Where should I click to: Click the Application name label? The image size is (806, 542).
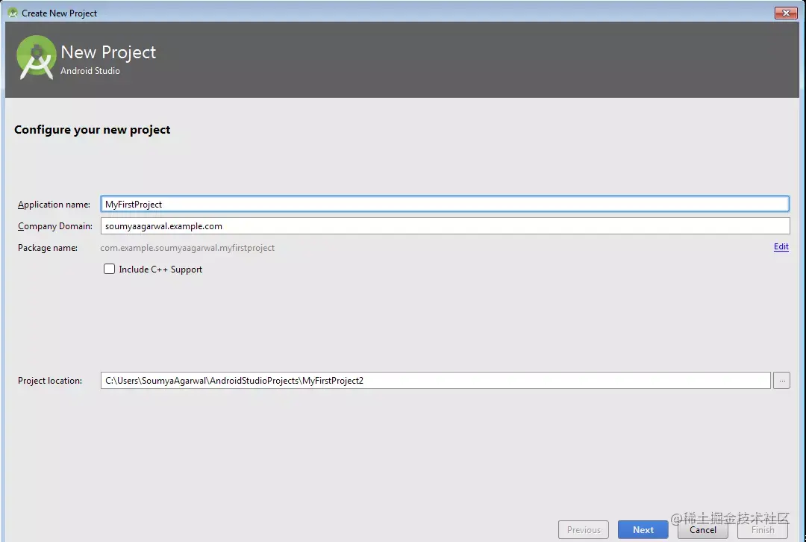coord(54,205)
